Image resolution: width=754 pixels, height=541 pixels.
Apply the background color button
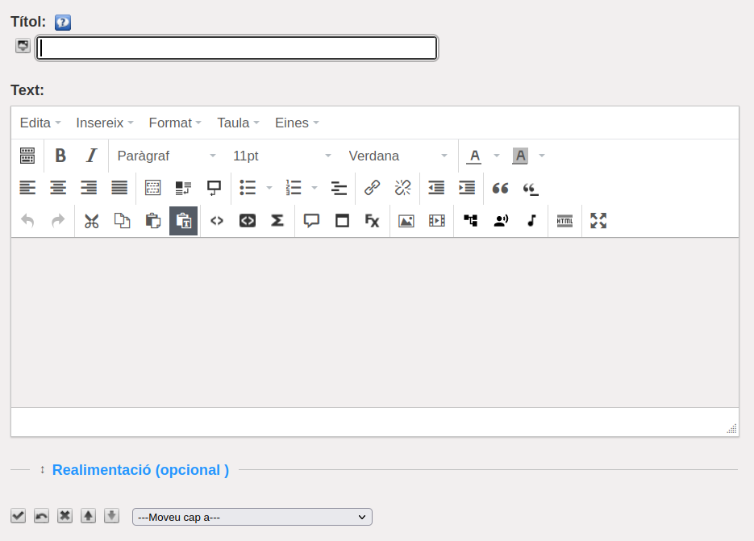coord(520,156)
